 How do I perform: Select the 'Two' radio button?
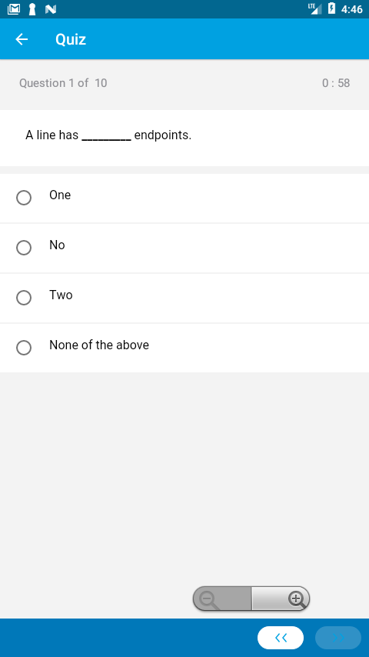[x=24, y=298]
